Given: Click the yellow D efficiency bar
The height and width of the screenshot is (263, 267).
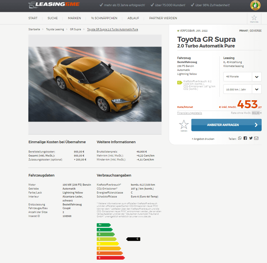Looking at the screenshot, I should click(108, 244).
